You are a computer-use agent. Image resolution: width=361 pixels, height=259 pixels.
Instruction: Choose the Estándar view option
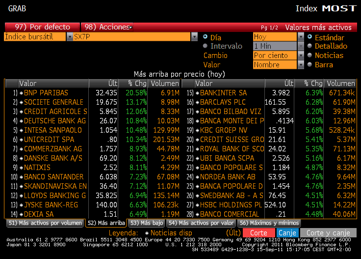310,37
